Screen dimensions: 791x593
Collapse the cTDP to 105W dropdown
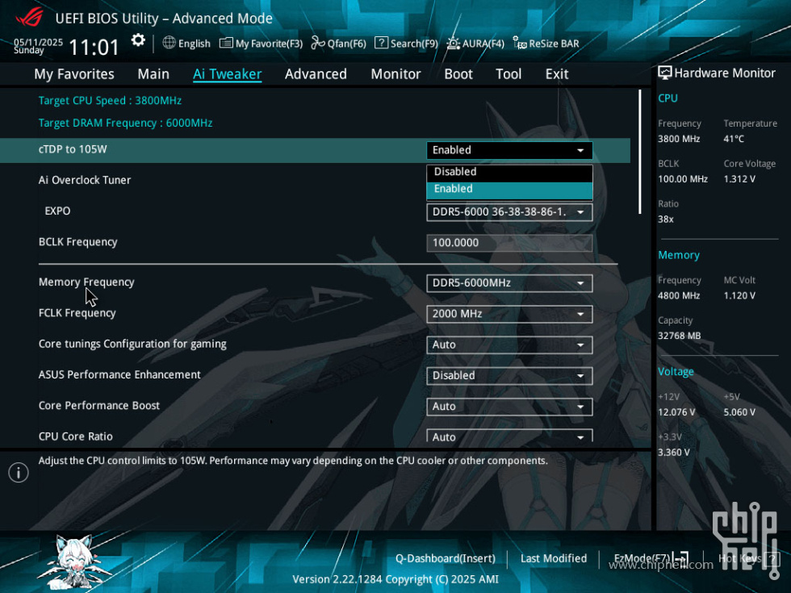pos(509,150)
